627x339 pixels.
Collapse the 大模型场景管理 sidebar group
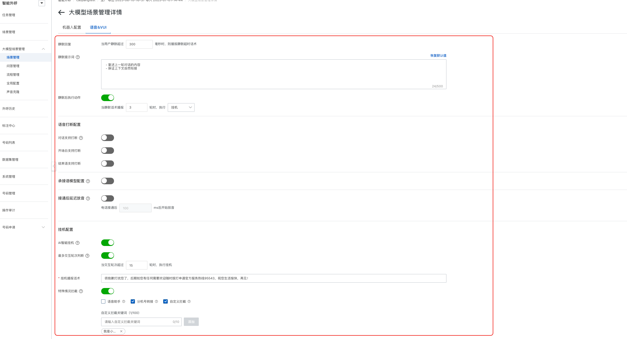point(43,49)
